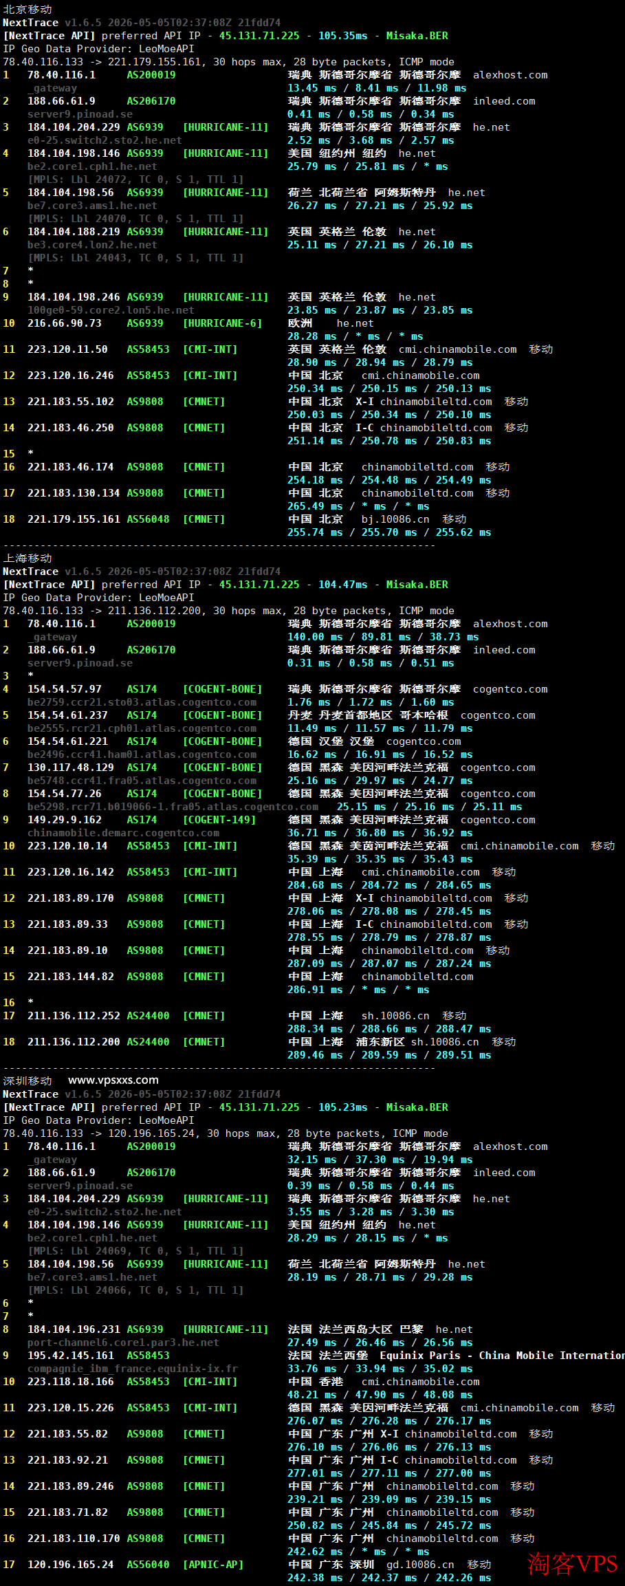625x1586 pixels.
Task: Select IP 221.183.144.82
Action: 71,977
